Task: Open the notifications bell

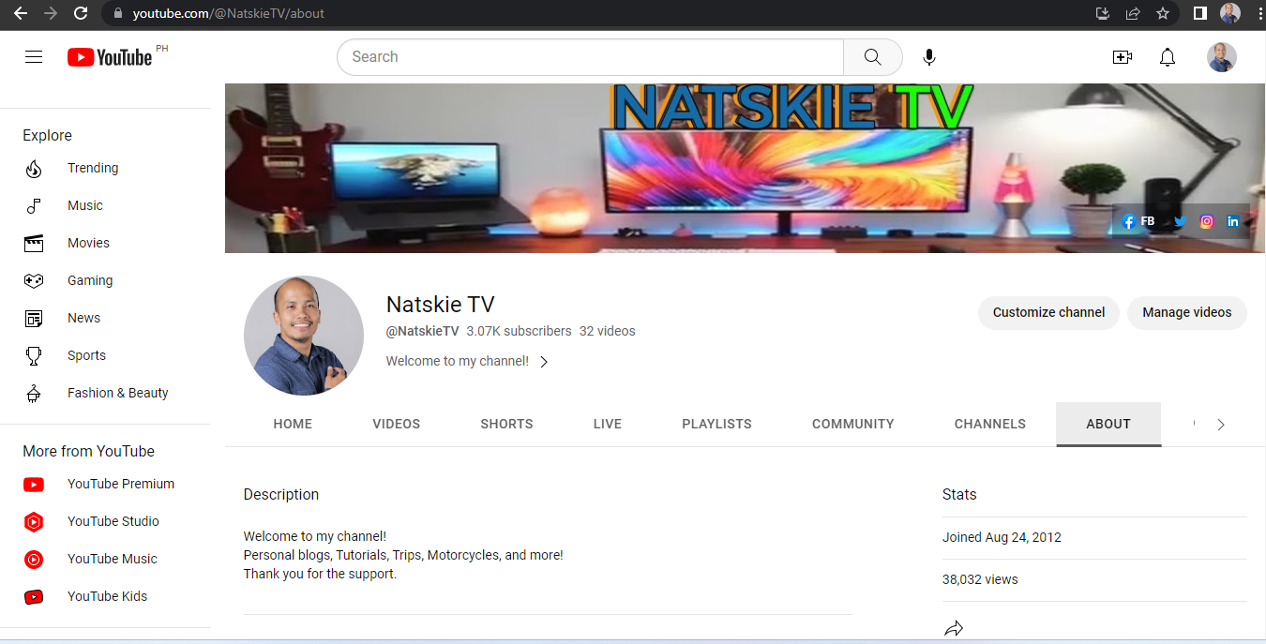Action: tap(1167, 57)
